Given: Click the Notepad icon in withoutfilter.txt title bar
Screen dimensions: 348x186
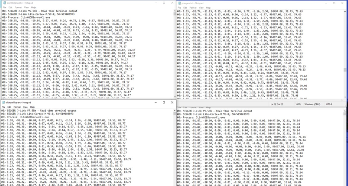Looking at the screenshot, I should tap(3, 102).
